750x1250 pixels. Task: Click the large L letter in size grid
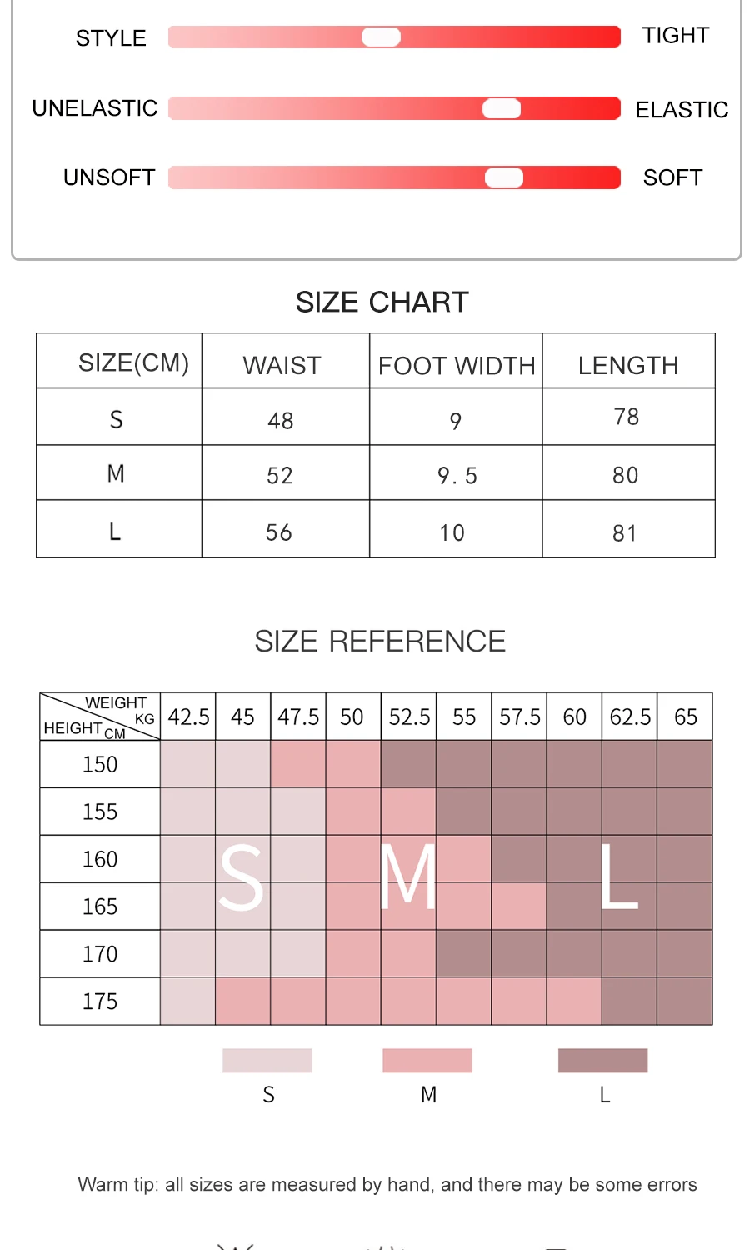pyautogui.click(x=619, y=876)
